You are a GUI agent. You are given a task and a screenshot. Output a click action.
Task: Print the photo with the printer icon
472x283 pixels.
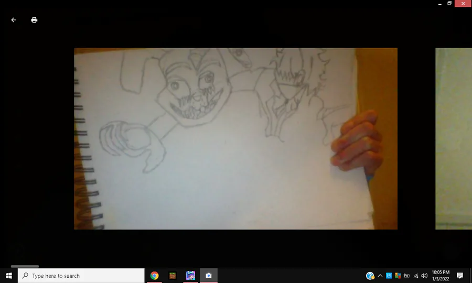tap(34, 20)
